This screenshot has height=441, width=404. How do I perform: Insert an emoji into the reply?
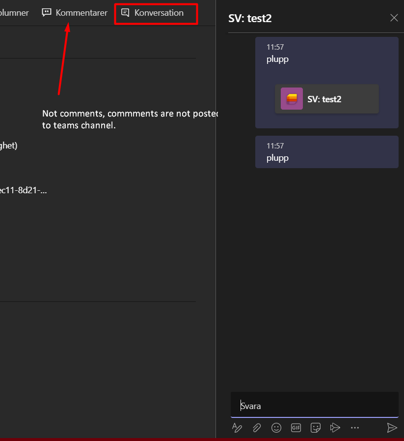(x=276, y=428)
